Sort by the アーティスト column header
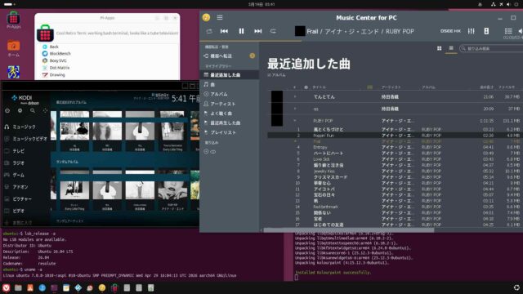 click(x=391, y=87)
